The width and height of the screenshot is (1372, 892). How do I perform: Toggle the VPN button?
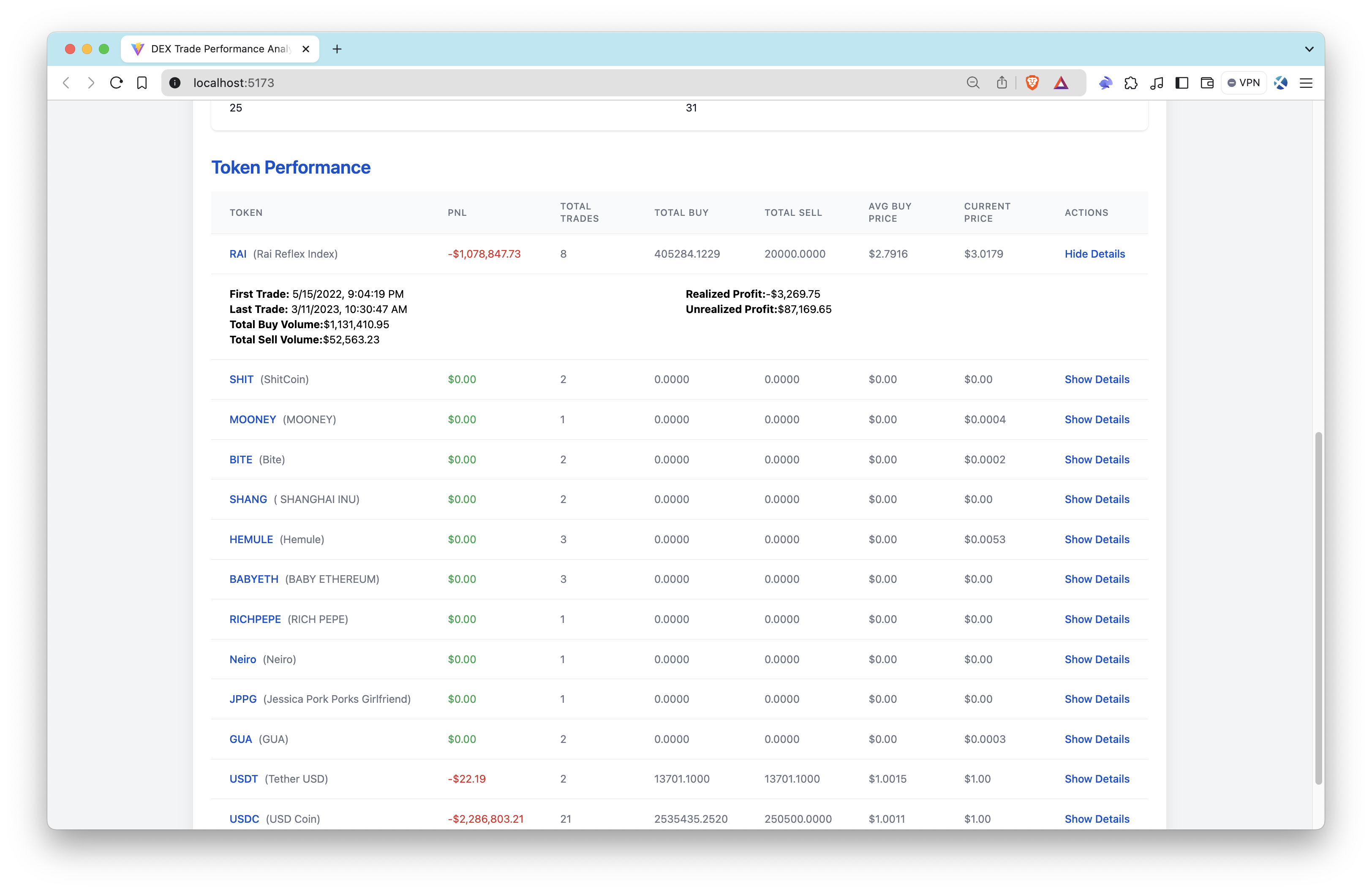(1244, 83)
